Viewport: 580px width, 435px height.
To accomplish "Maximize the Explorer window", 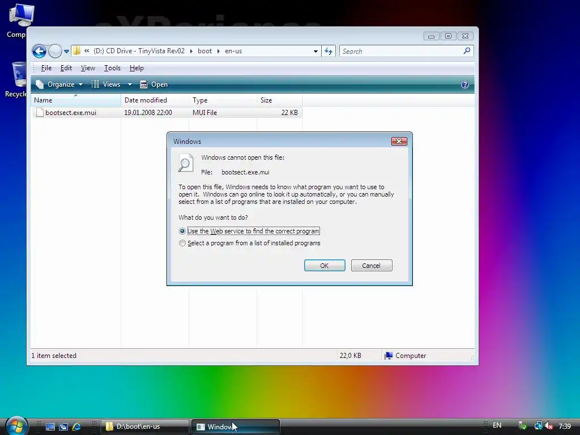I will coord(448,36).
